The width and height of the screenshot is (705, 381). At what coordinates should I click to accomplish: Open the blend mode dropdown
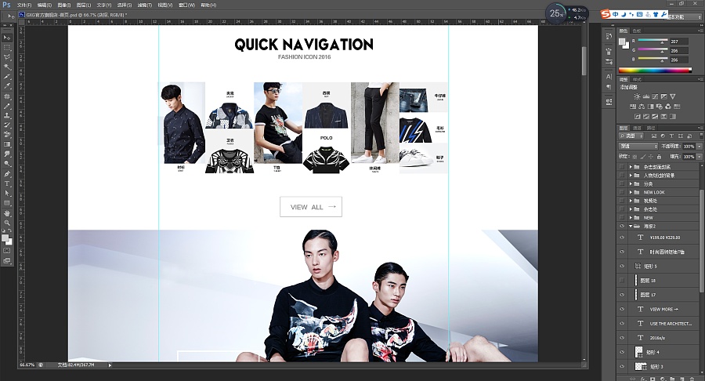pos(638,146)
